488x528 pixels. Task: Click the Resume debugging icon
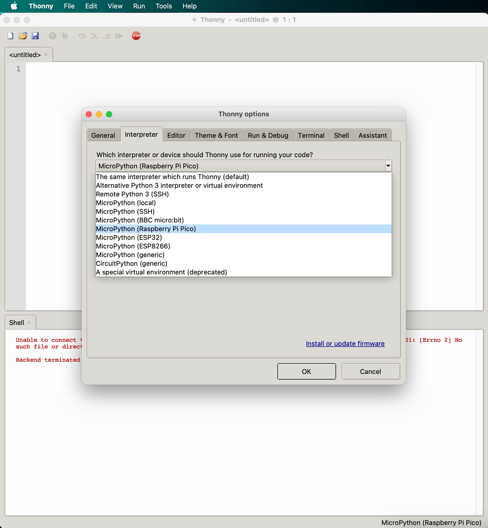(119, 36)
